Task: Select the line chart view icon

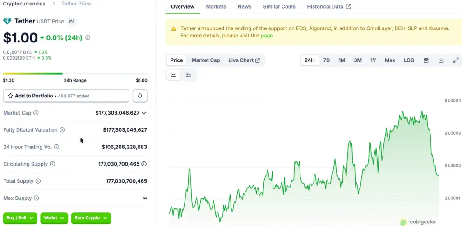Action: [174, 74]
